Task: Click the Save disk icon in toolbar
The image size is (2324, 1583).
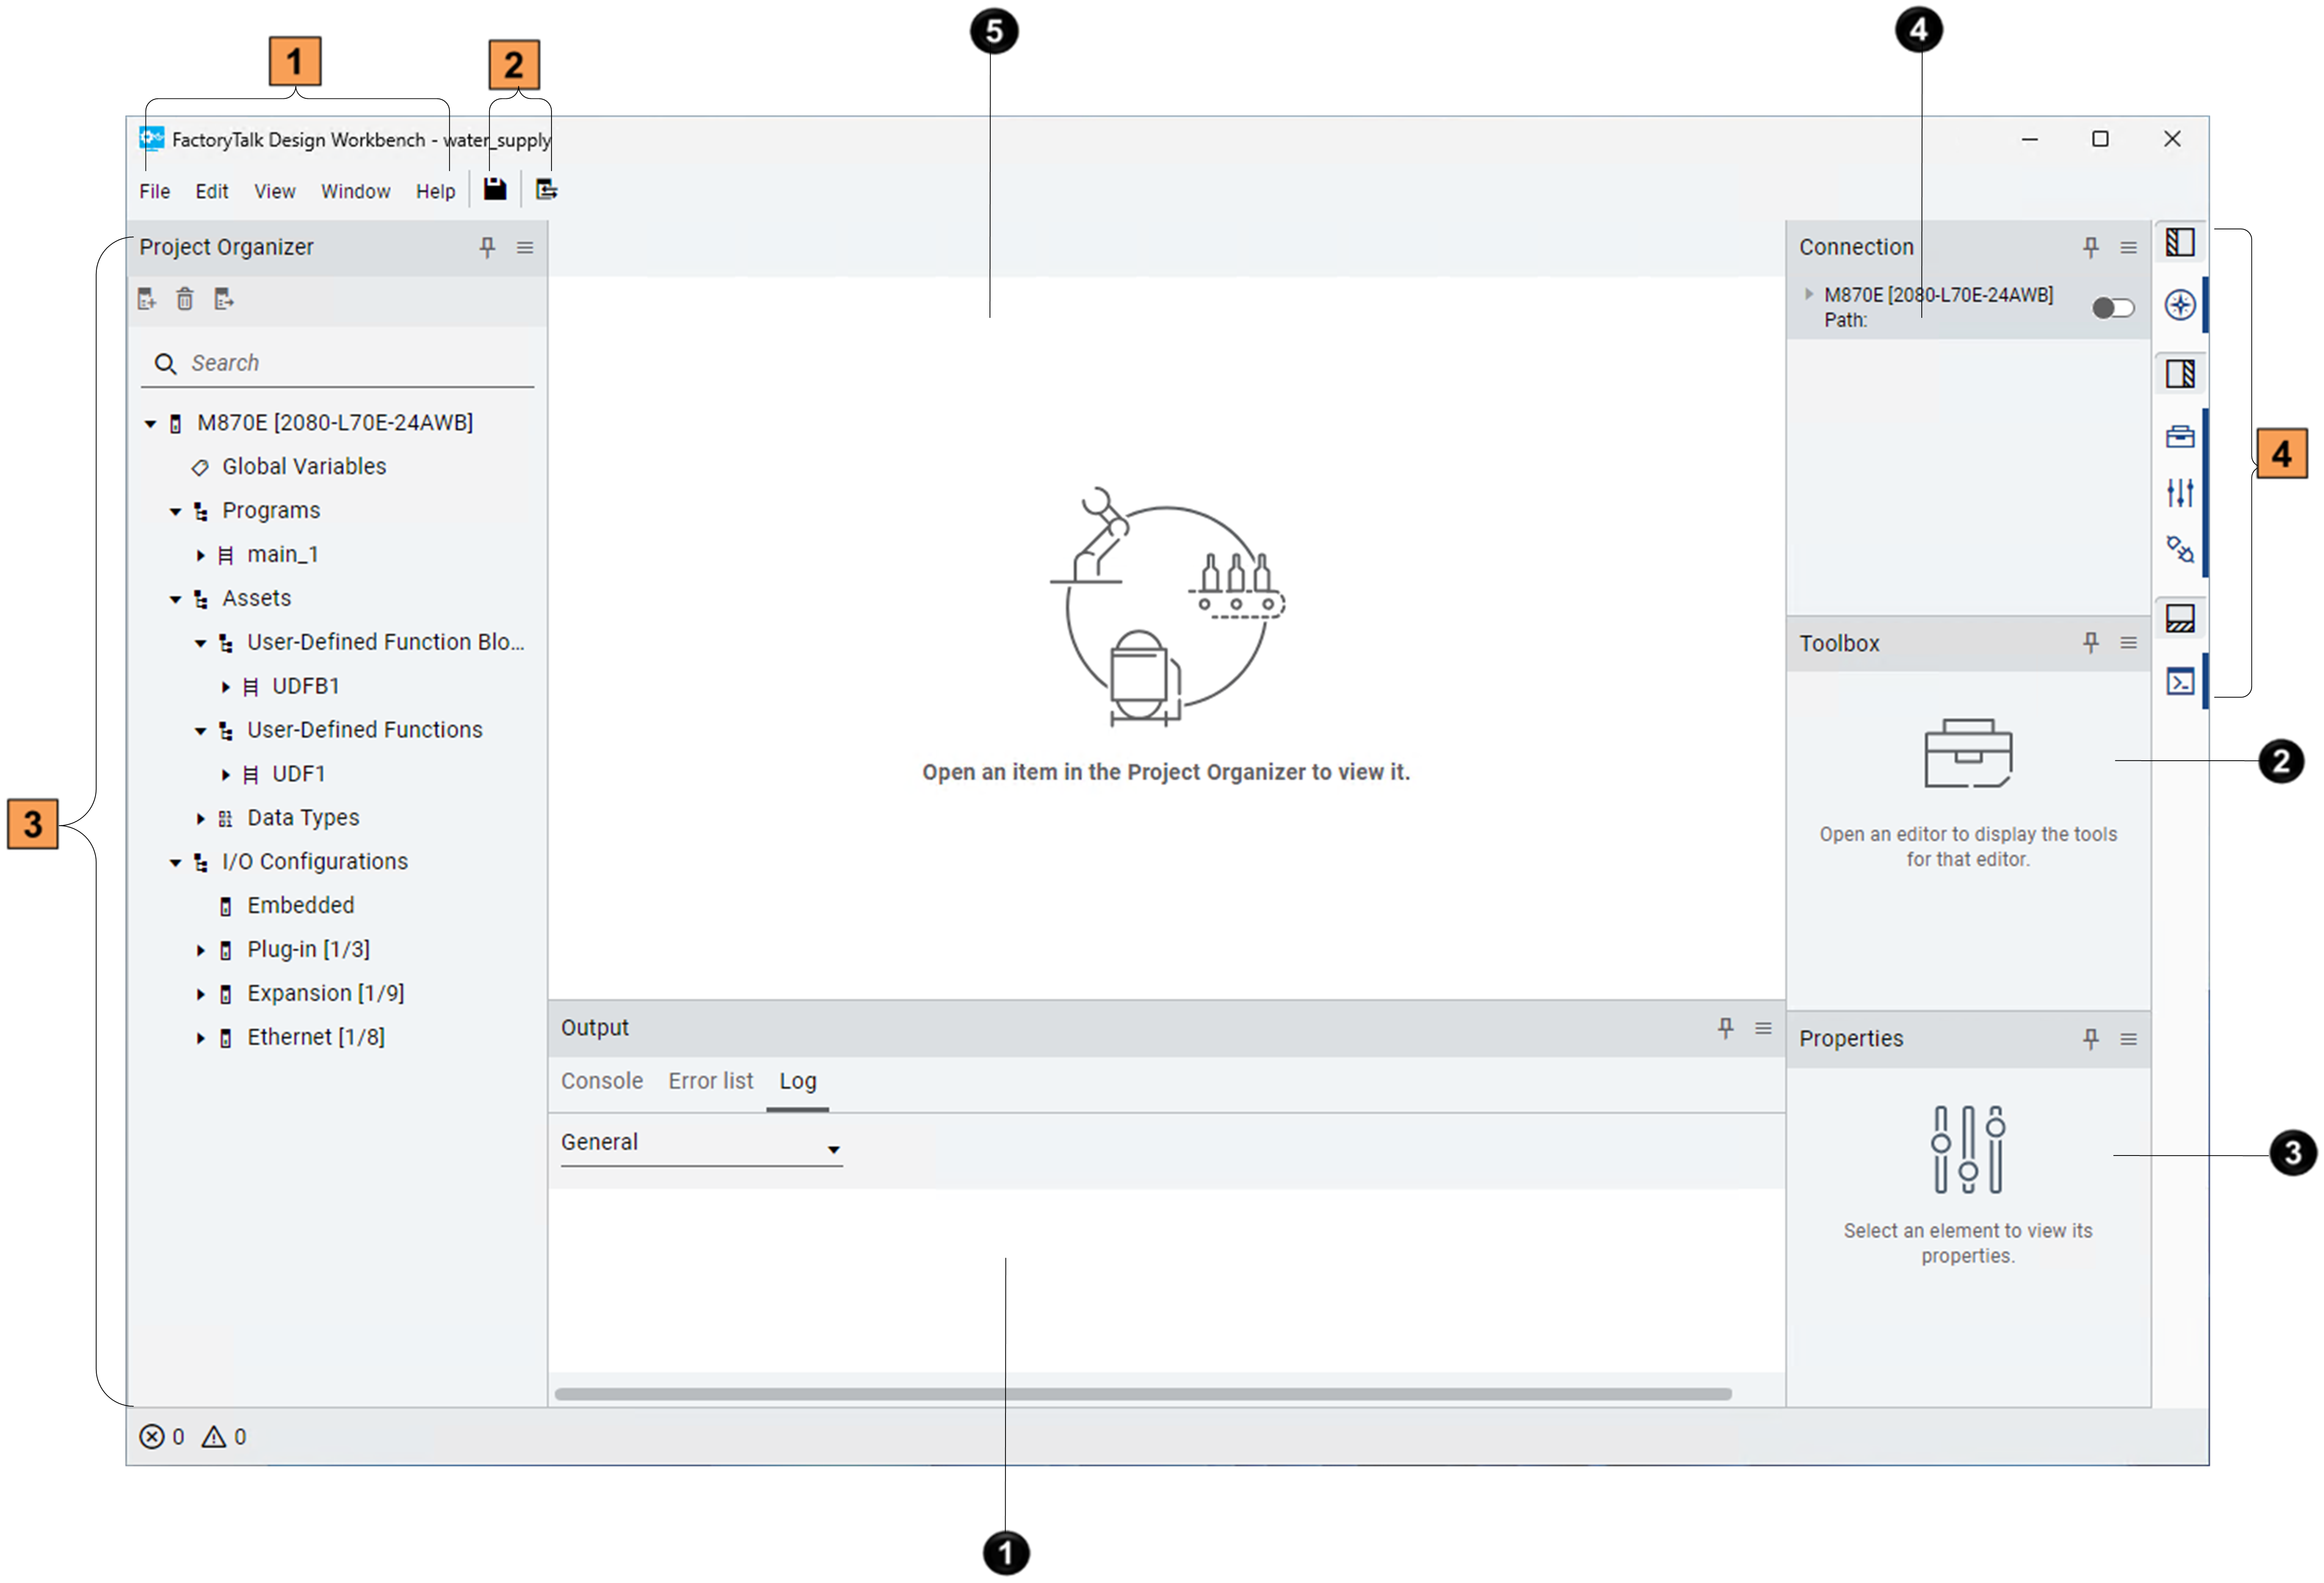Action: click(x=495, y=189)
